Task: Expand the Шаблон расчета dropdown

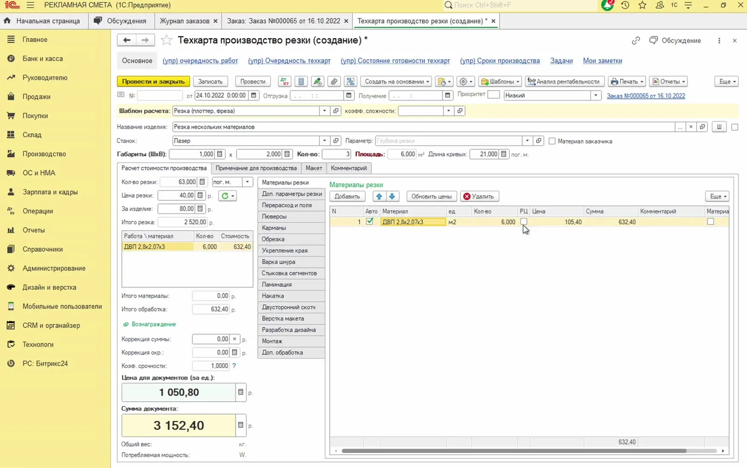Action: tap(324, 111)
